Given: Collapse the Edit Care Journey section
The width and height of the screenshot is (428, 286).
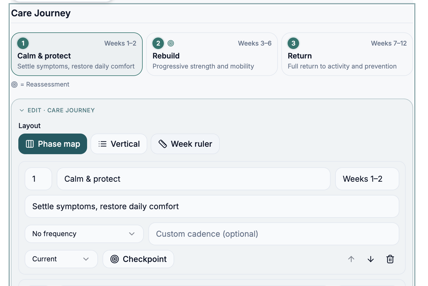Looking at the screenshot, I should tap(57, 110).
